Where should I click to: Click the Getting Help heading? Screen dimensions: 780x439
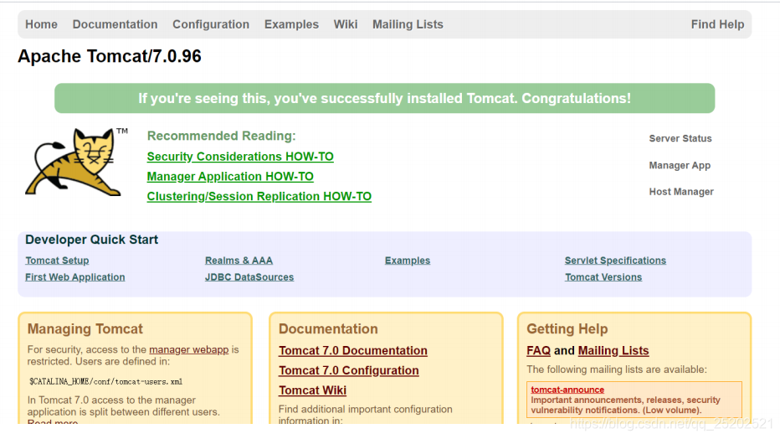567,329
